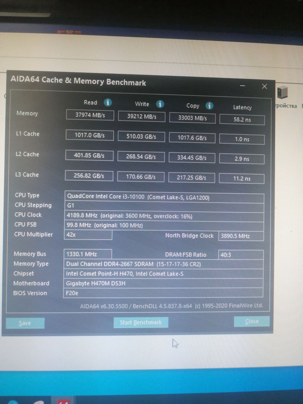This screenshot has width=303, height=404.
Task: Select L1 Cache Read 1017.0 GB/s
Action: (x=90, y=135)
